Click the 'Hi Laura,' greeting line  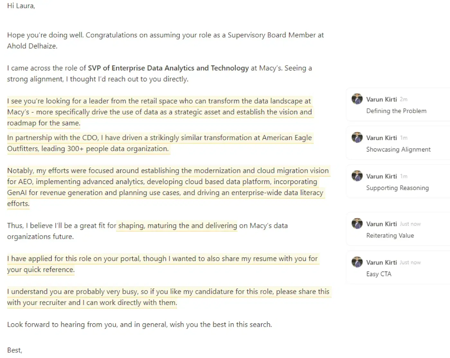[21, 6]
